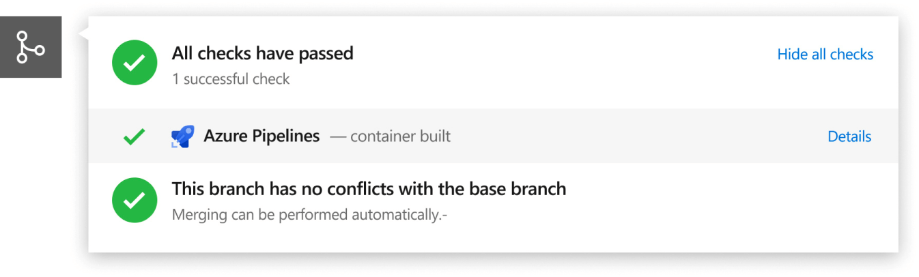Click 'Merging can be performed automatically' text
919x277 pixels.
(x=309, y=216)
